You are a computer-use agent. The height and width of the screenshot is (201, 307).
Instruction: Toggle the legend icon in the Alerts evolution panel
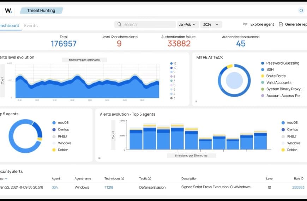[x=100, y=158]
